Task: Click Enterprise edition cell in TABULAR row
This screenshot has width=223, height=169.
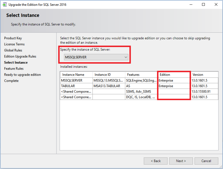Action: pyautogui.click(x=174, y=86)
